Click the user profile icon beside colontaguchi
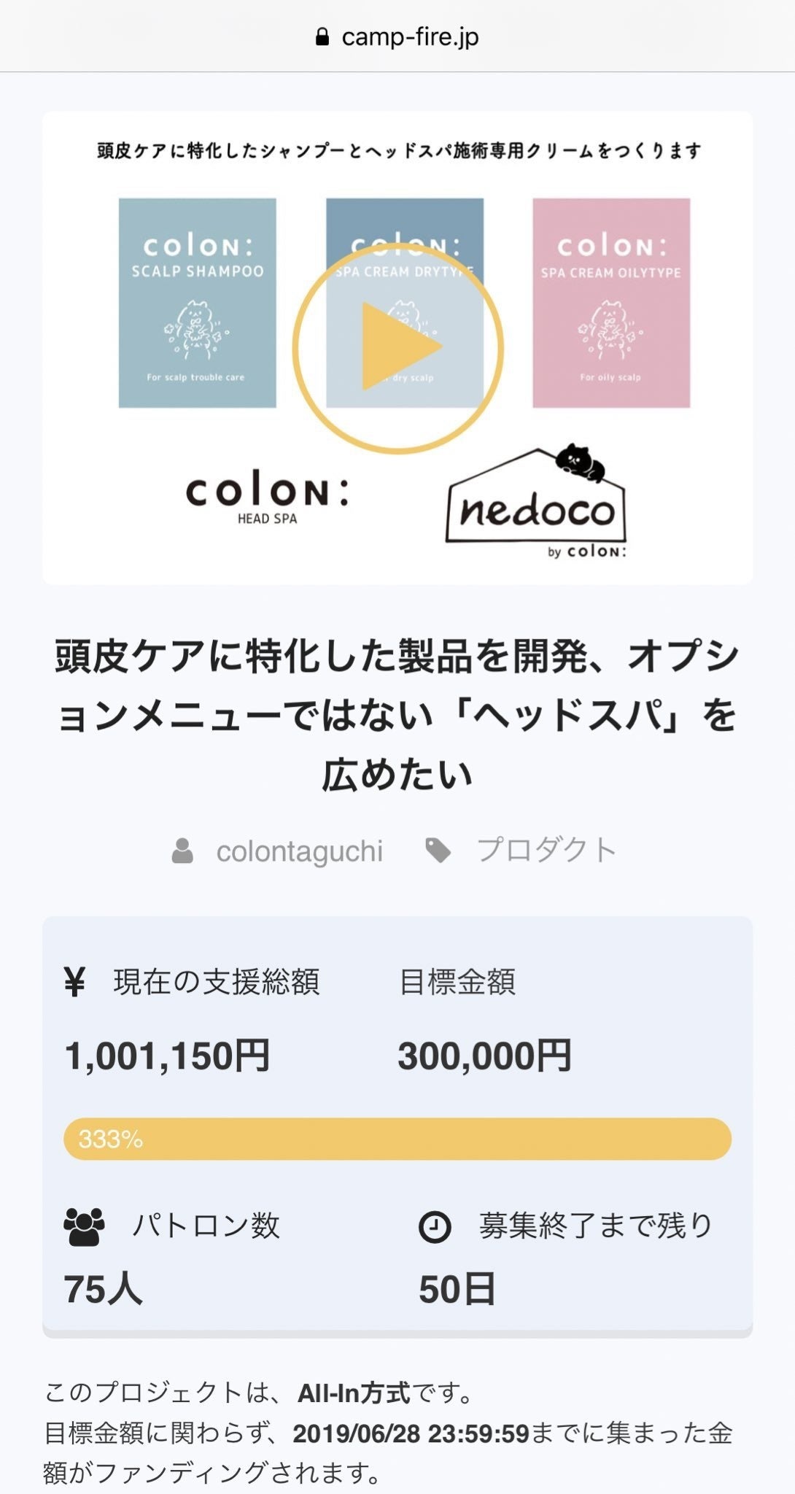795x1494 pixels. tap(182, 851)
